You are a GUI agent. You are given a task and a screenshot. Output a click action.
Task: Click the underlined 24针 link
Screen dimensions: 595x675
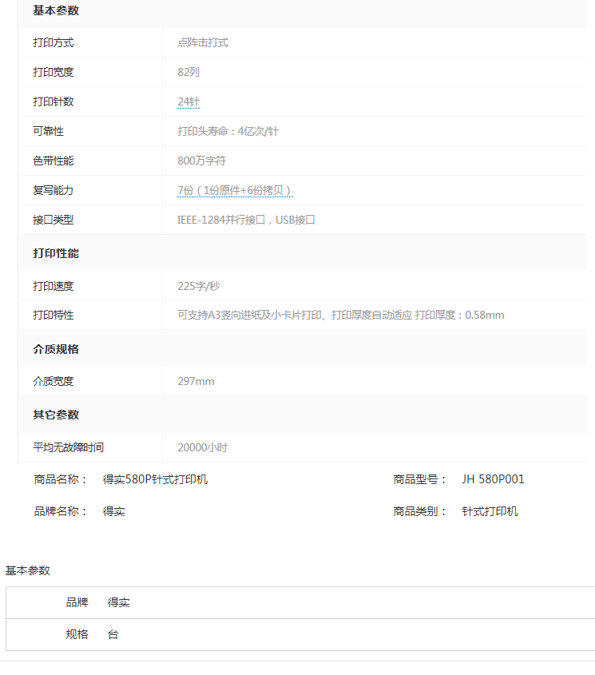[188, 102]
